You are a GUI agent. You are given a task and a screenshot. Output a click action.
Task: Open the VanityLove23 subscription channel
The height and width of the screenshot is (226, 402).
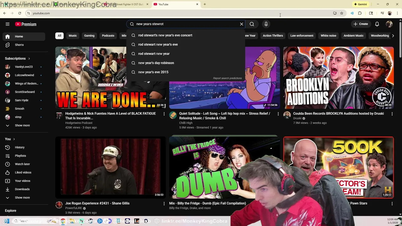click(x=24, y=67)
